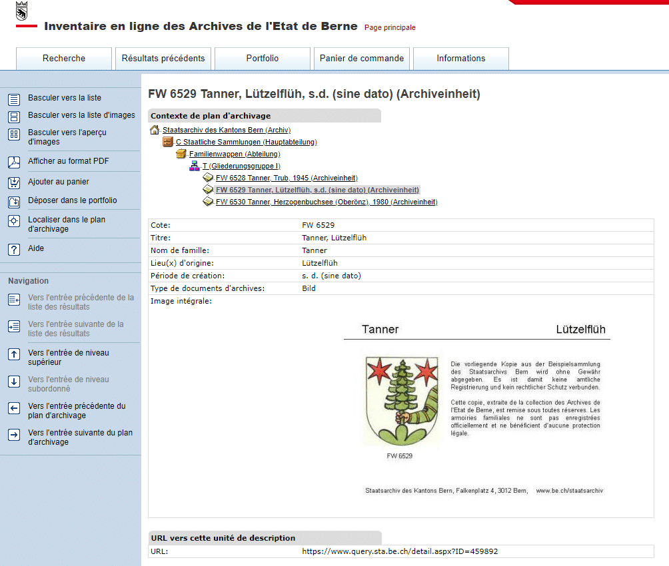Switch to the Portfolio tab
The image size is (669, 566).
point(263,59)
